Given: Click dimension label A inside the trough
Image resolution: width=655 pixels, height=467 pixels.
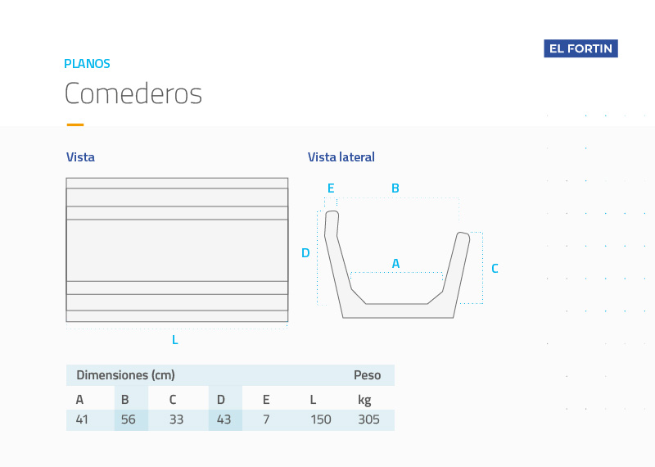Looking at the screenshot, I should [x=395, y=263].
